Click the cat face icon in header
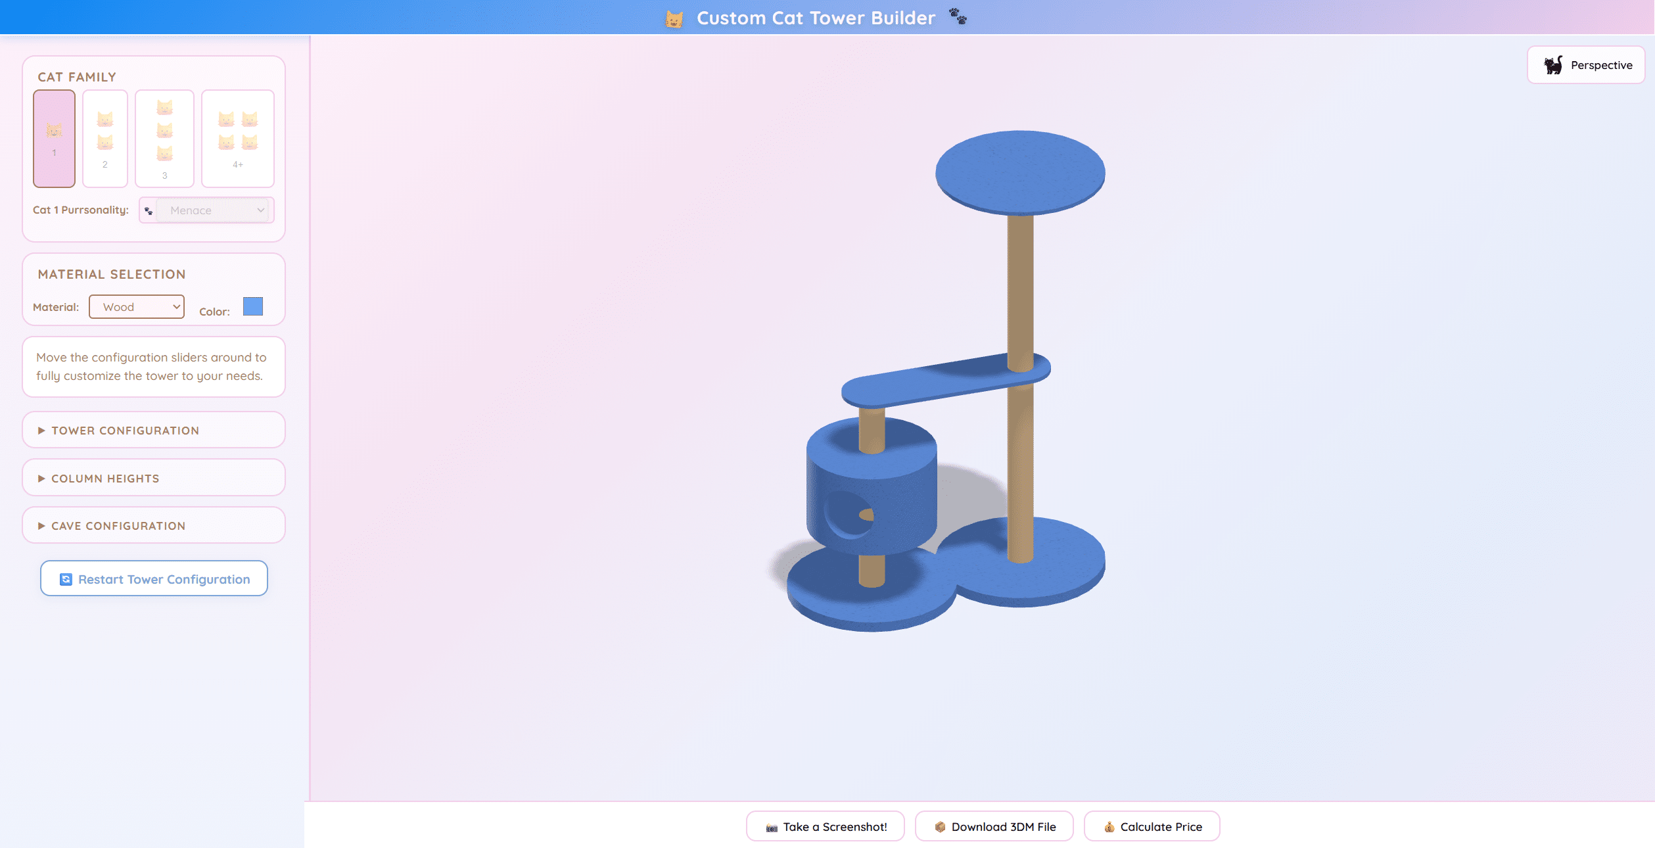Image resolution: width=1655 pixels, height=848 pixels. point(674,18)
